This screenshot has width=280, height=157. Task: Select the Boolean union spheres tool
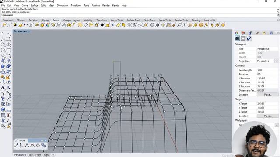tap(8, 66)
